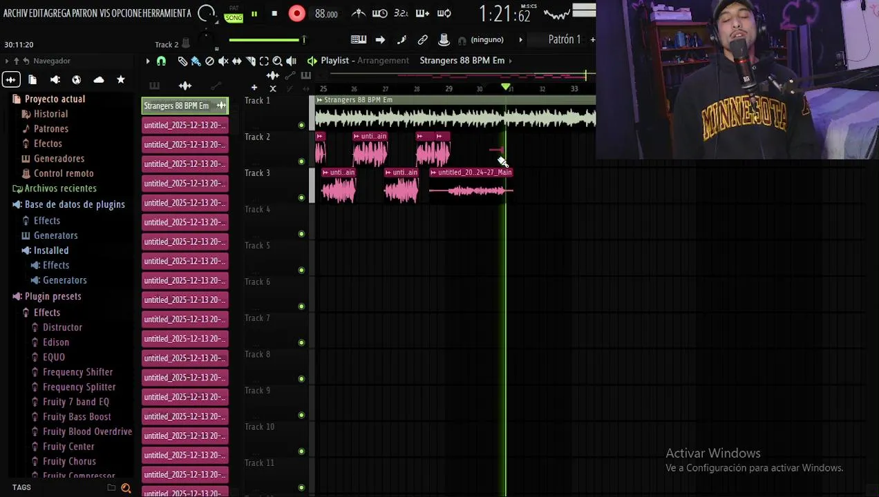Show the audio files browser tab icon
Image resolution: width=879 pixels, height=497 pixels.
11,80
